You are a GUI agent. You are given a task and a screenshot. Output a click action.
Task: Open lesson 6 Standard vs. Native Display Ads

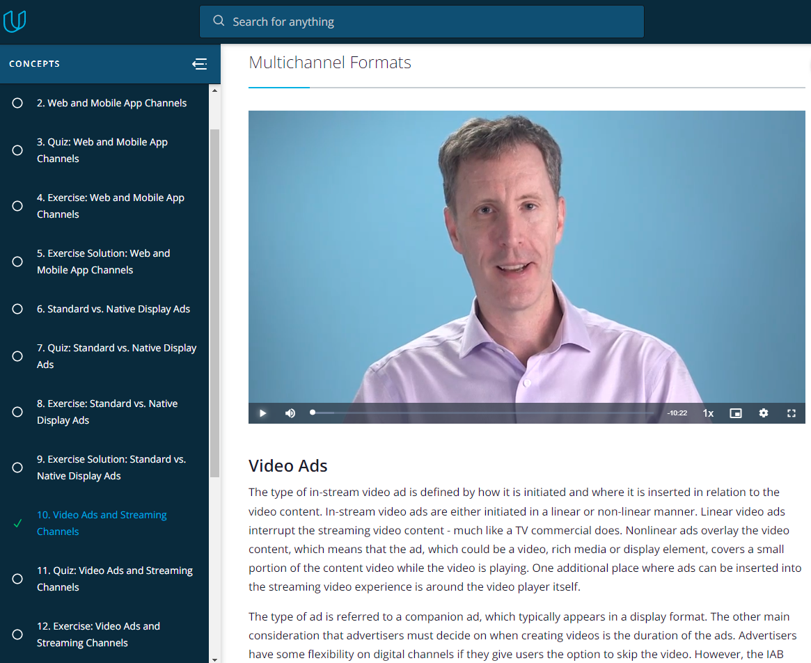(x=113, y=309)
